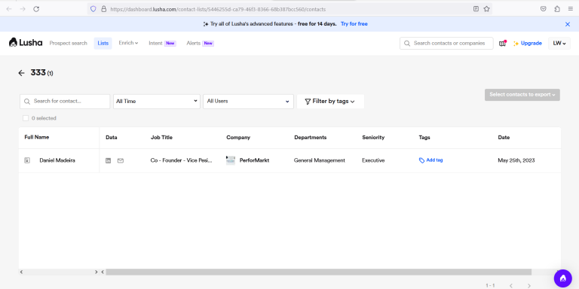Image resolution: width=579 pixels, height=289 pixels.
Task: Click the Data column header
Action: pos(111,138)
